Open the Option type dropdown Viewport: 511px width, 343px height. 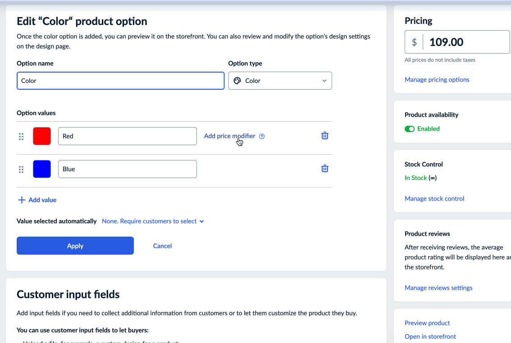click(280, 81)
